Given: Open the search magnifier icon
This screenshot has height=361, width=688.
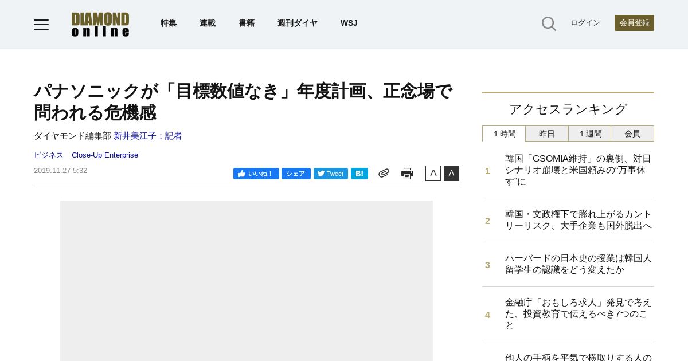Looking at the screenshot, I should pos(549,23).
